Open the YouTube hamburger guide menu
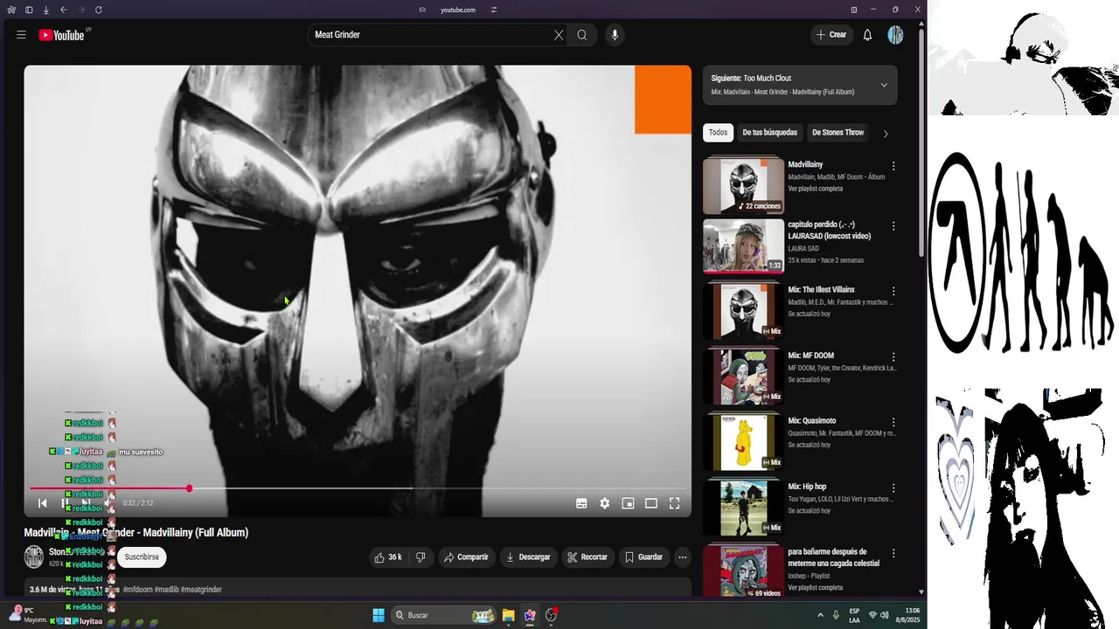The image size is (1119, 629). pyautogui.click(x=21, y=35)
